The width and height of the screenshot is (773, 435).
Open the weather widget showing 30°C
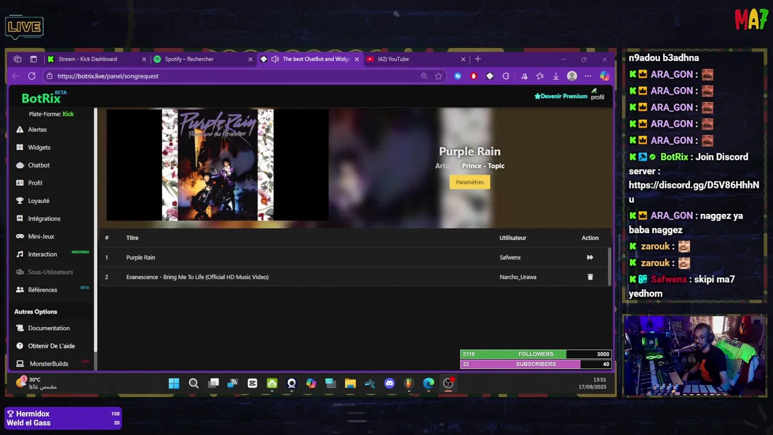tap(36, 383)
